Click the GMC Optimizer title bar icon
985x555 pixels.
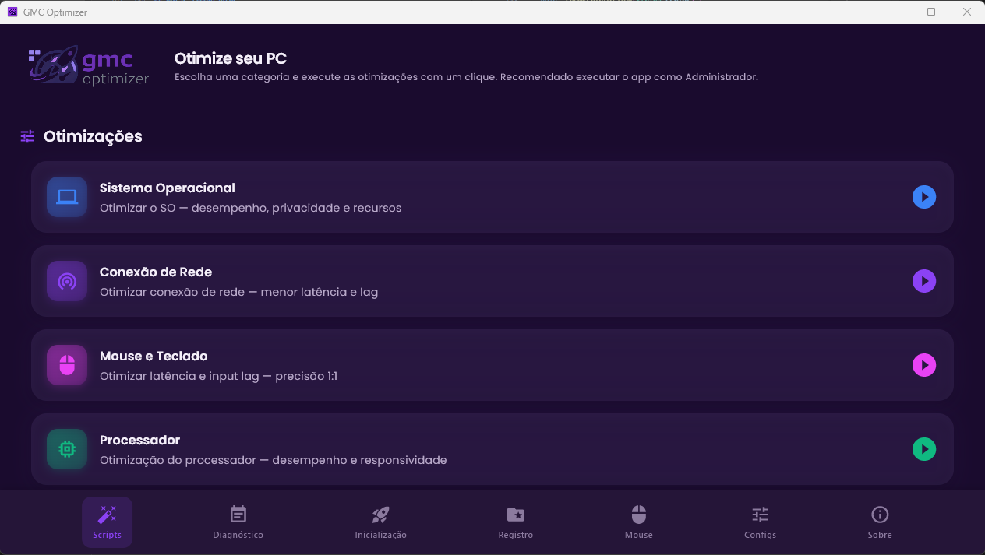(12, 12)
